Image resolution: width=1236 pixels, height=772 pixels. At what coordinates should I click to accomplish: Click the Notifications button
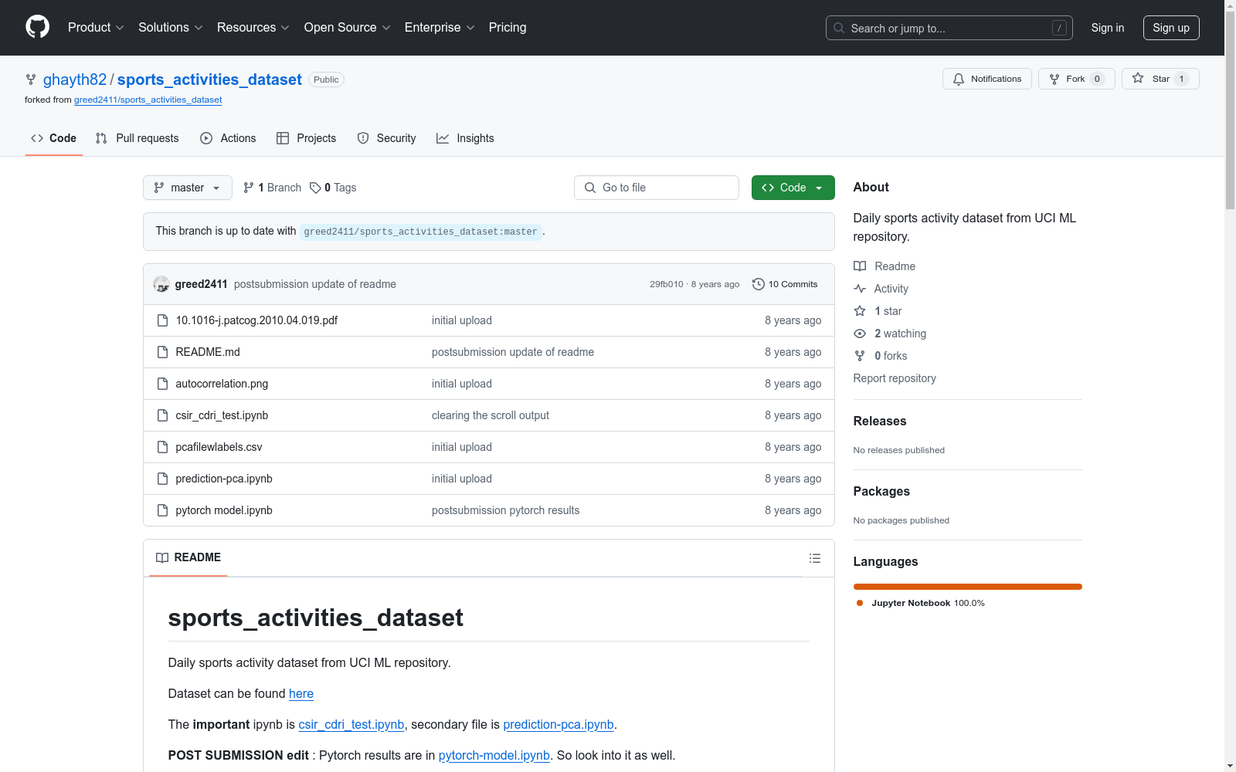(x=987, y=79)
